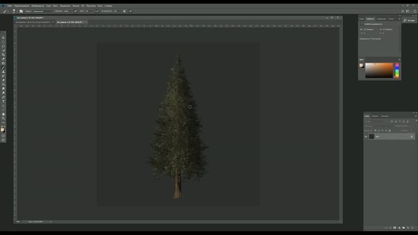
Task: Toggle layer filtering switch in Layers panel
Action: 417,120
